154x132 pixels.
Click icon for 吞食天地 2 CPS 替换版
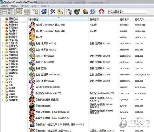(32, 124)
